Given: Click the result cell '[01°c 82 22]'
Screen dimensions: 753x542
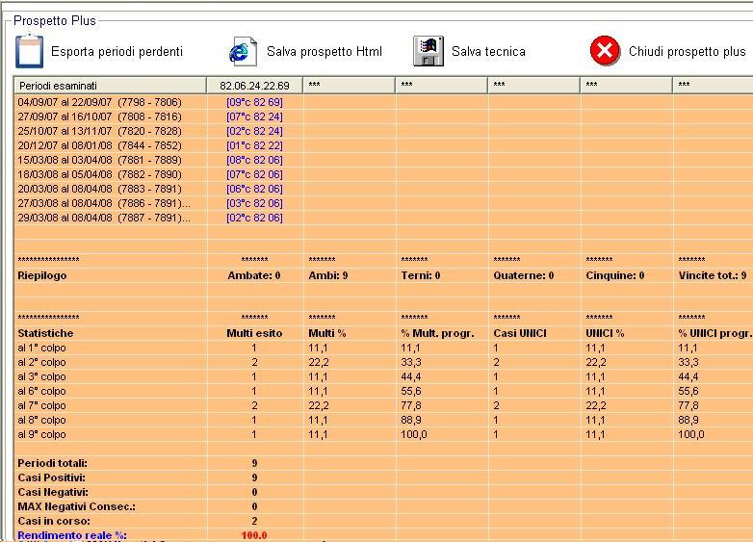Looking at the screenshot, I should coord(254,145).
